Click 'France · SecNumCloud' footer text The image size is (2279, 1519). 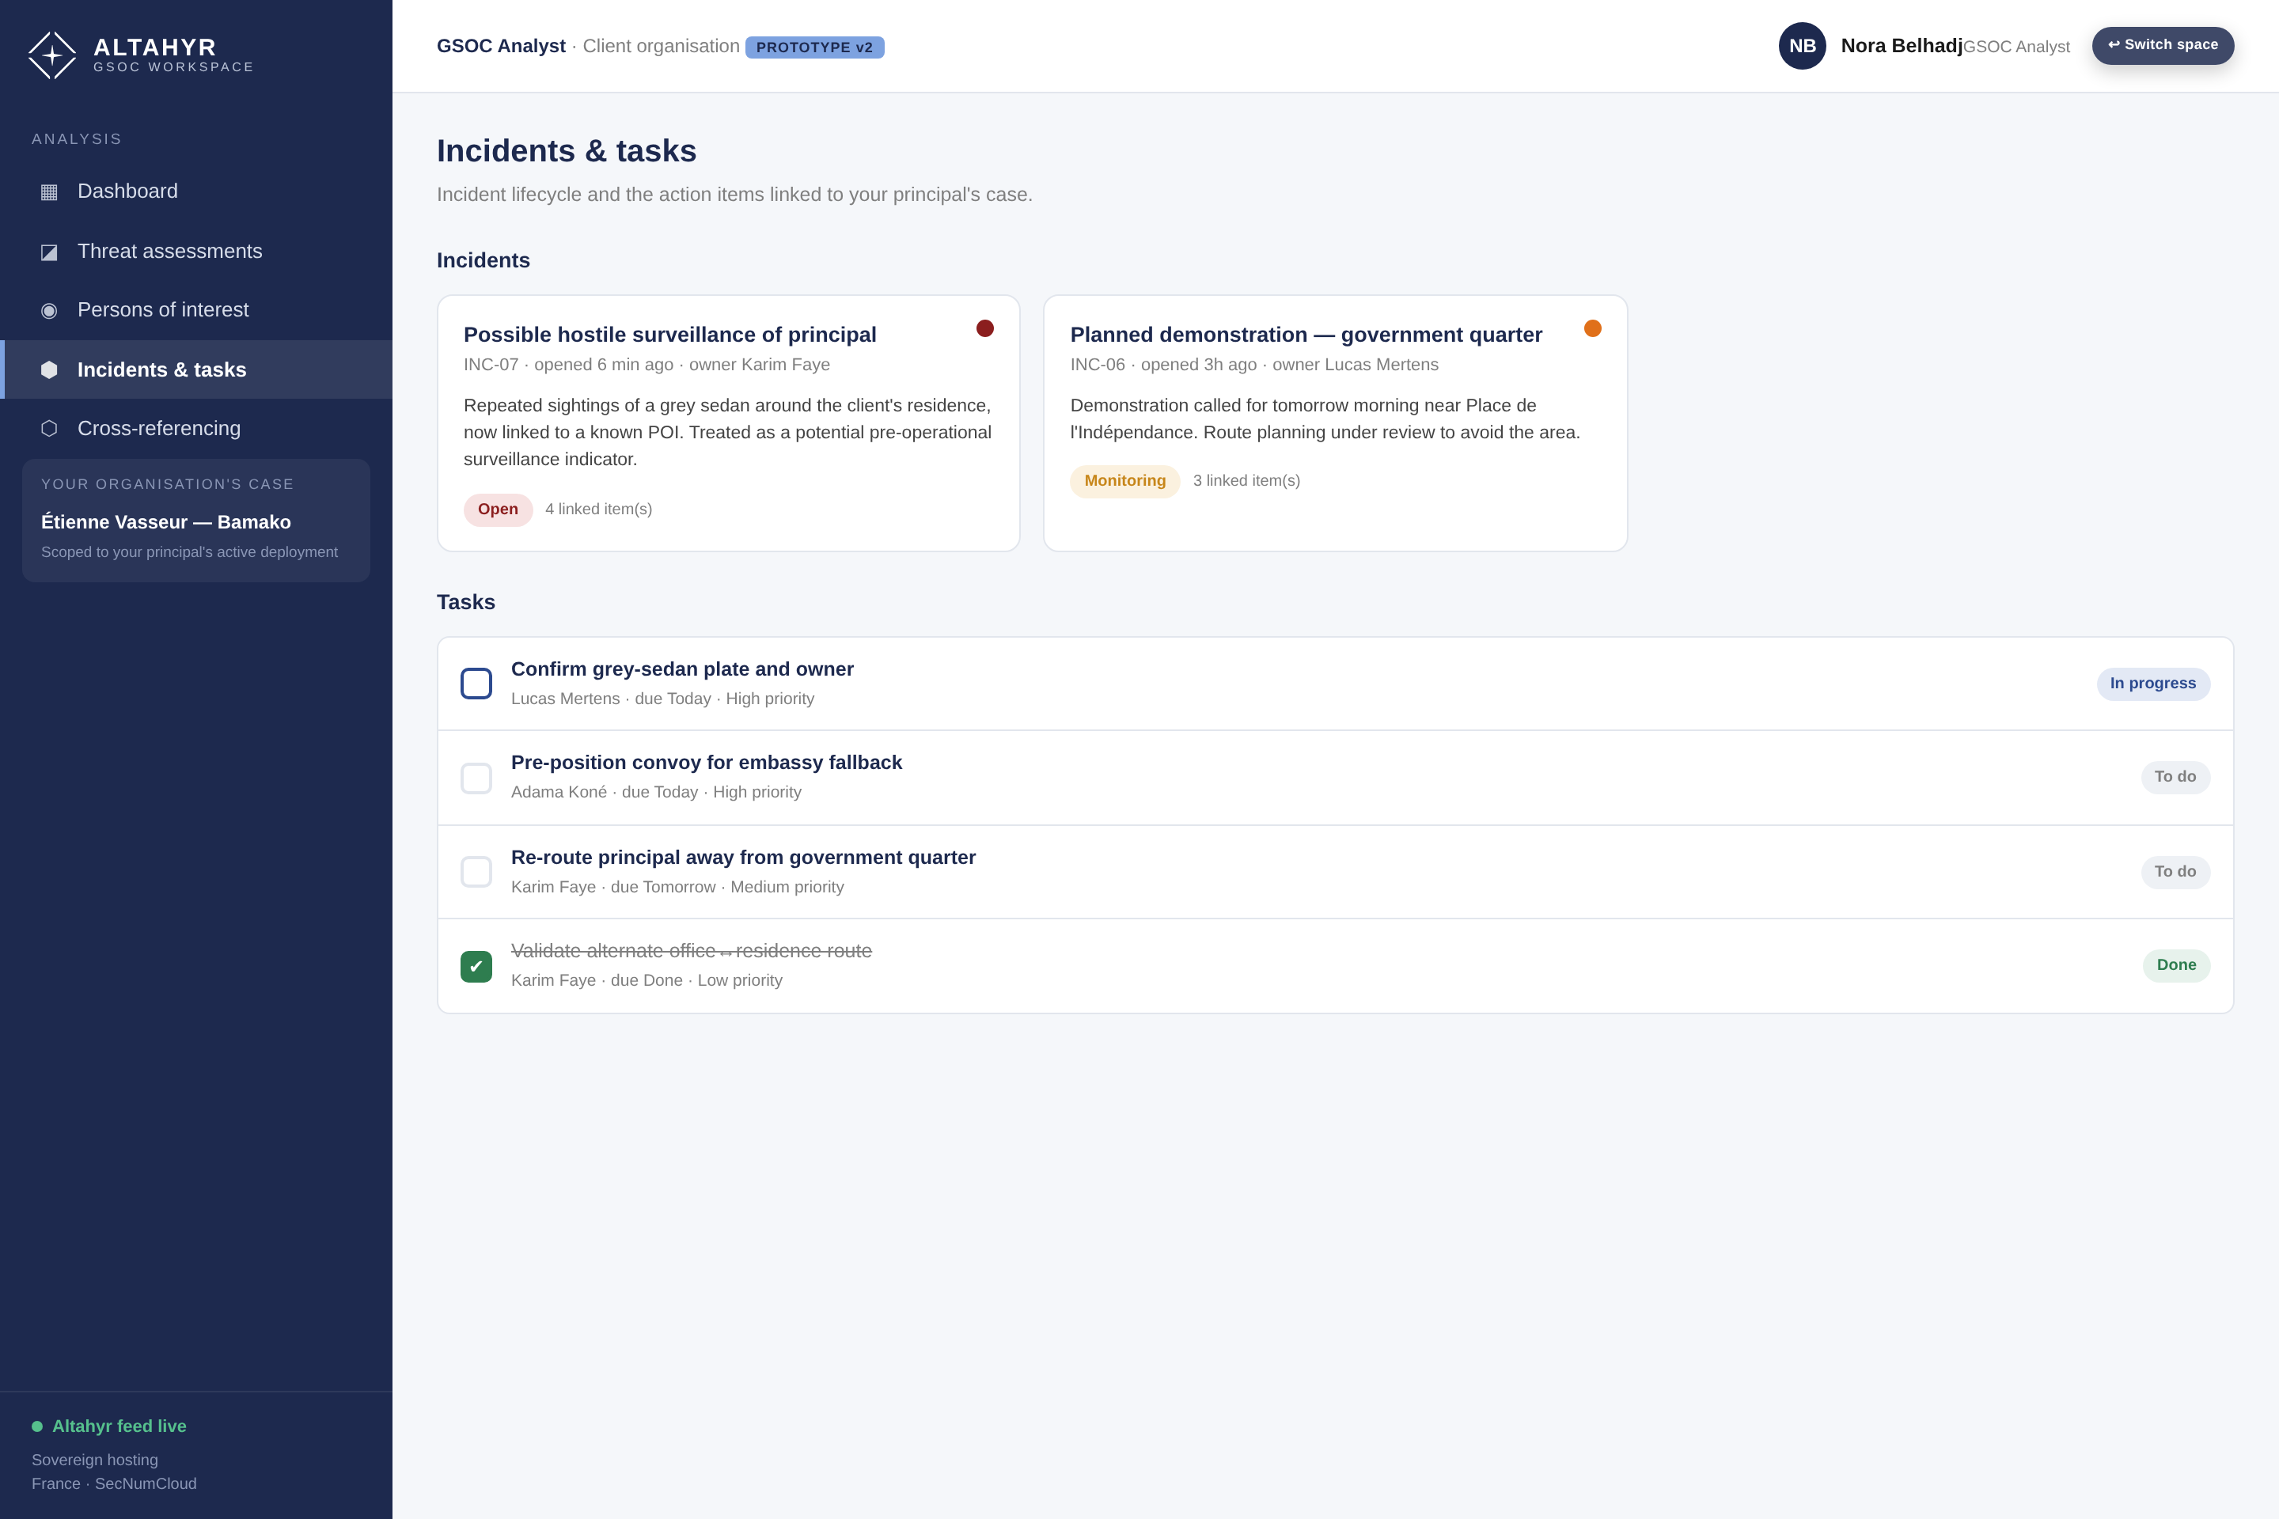coord(113,1484)
